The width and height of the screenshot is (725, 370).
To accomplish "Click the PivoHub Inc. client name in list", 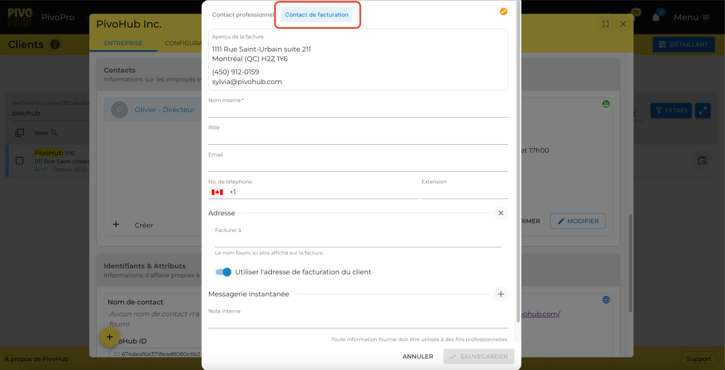I will [56, 153].
